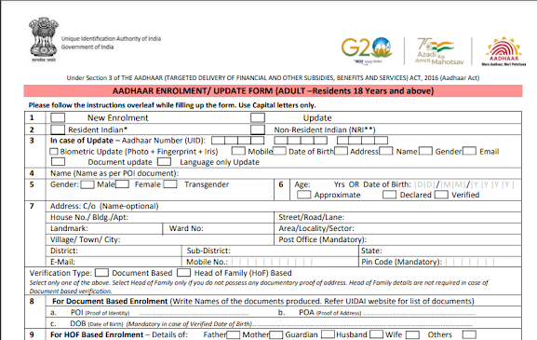Click the State field
Screen dimensions: 537x340
440,251
